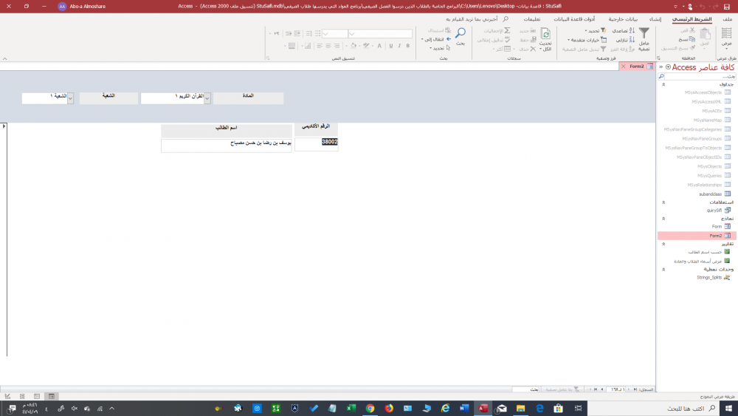Open Google Chrome from the taskbar
738x416 pixels.
370,408
